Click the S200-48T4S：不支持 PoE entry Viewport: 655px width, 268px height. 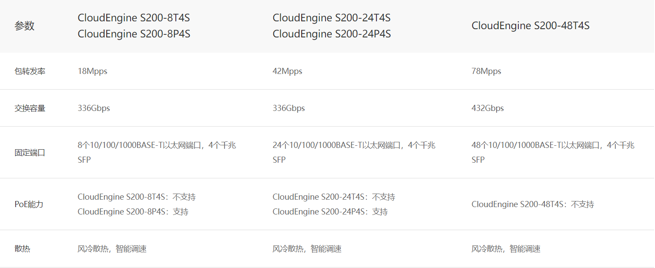533,204
